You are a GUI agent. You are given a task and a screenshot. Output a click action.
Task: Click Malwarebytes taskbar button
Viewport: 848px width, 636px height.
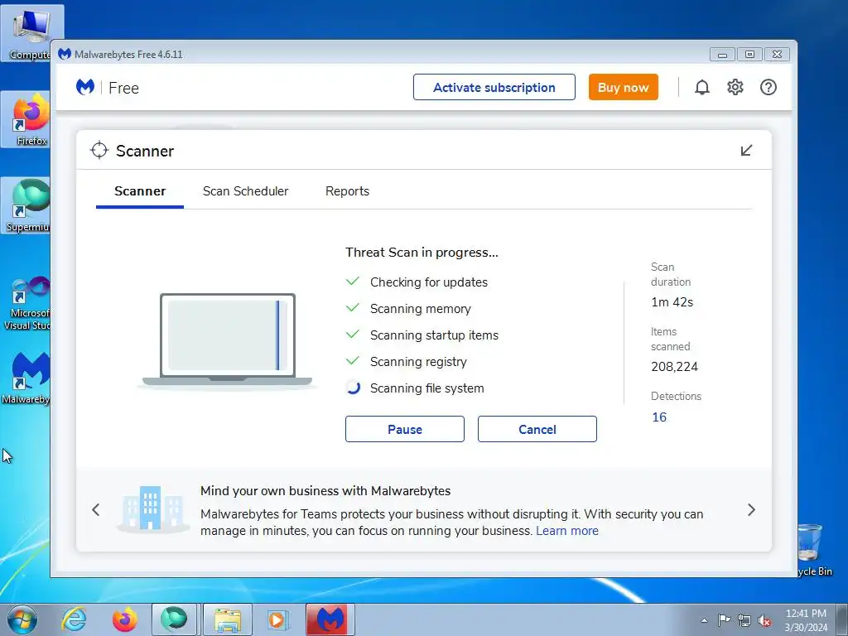(x=330, y=619)
